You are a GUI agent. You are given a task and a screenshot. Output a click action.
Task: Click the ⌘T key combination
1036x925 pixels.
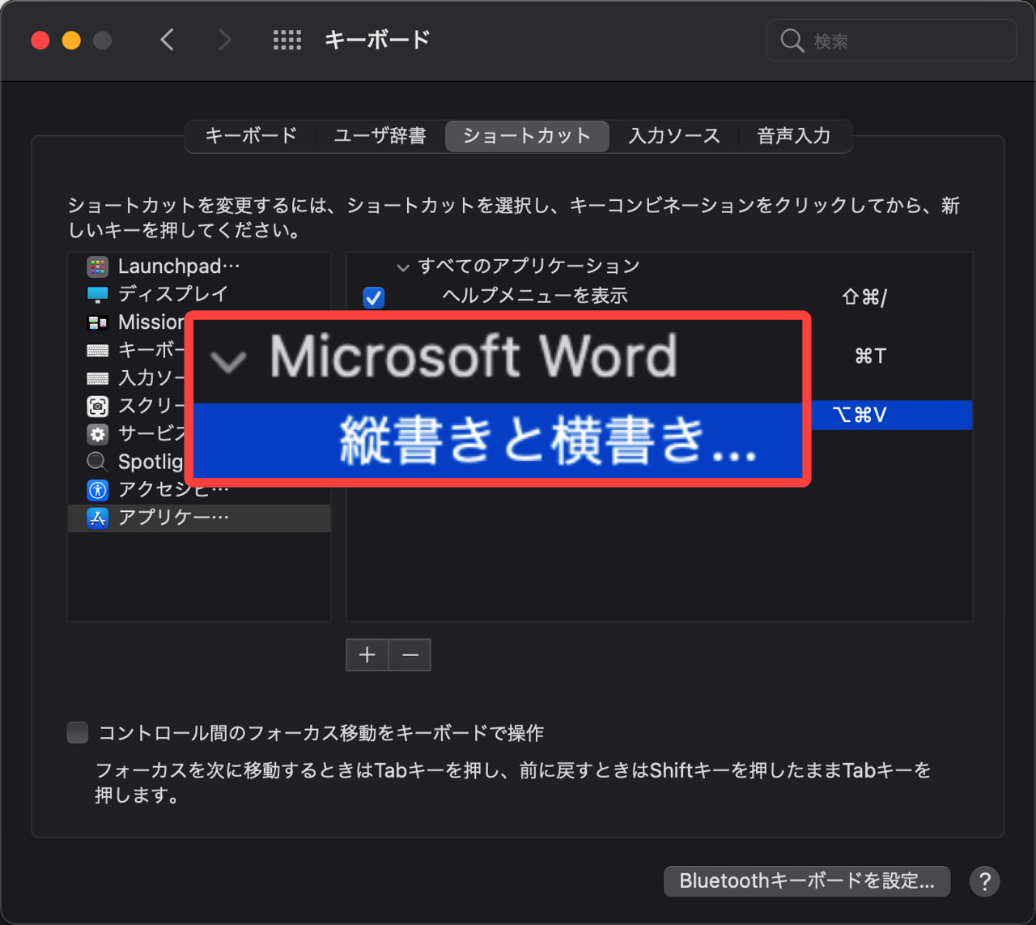click(871, 356)
